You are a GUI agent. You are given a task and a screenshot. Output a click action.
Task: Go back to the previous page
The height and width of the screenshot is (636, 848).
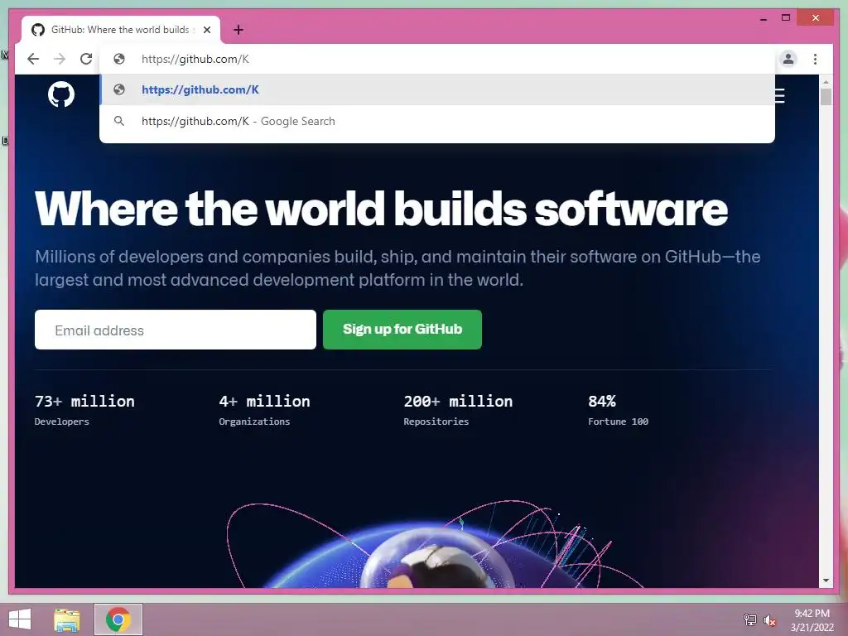(x=33, y=59)
